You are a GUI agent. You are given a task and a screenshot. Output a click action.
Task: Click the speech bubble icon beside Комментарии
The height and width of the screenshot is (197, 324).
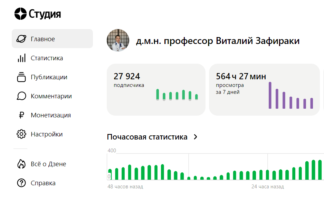click(x=21, y=96)
